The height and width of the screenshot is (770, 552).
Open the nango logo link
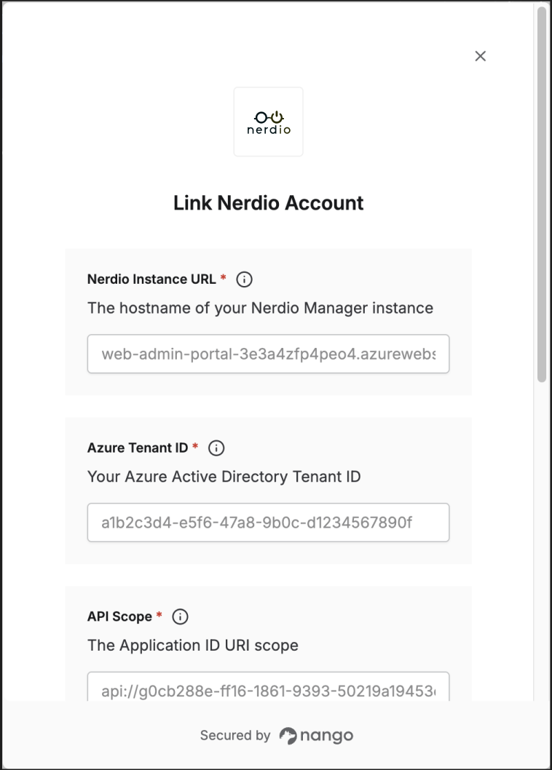316,735
